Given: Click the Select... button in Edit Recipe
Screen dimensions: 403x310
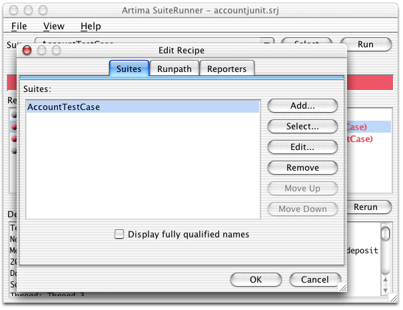Looking at the screenshot, I should pos(302,126).
